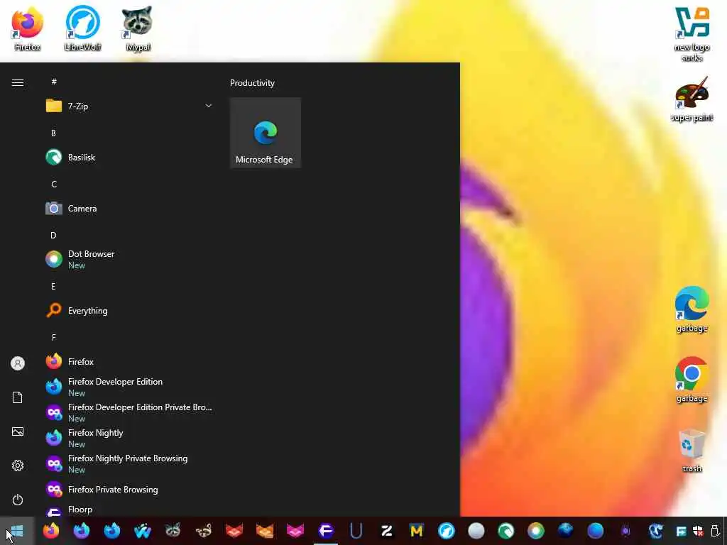
Task: Click the B letter header in app list
Action: click(53, 133)
